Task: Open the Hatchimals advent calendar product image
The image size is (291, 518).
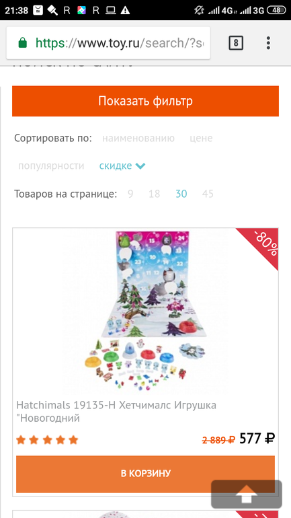Action: tap(145, 312)
